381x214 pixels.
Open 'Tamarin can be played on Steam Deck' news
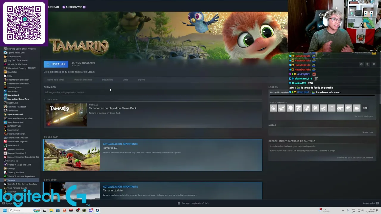(x=113, y=108)
